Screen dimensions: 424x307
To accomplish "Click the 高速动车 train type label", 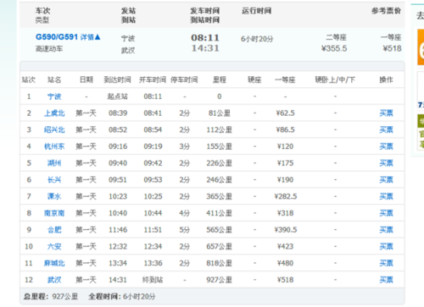I will [x=49, y=49].
